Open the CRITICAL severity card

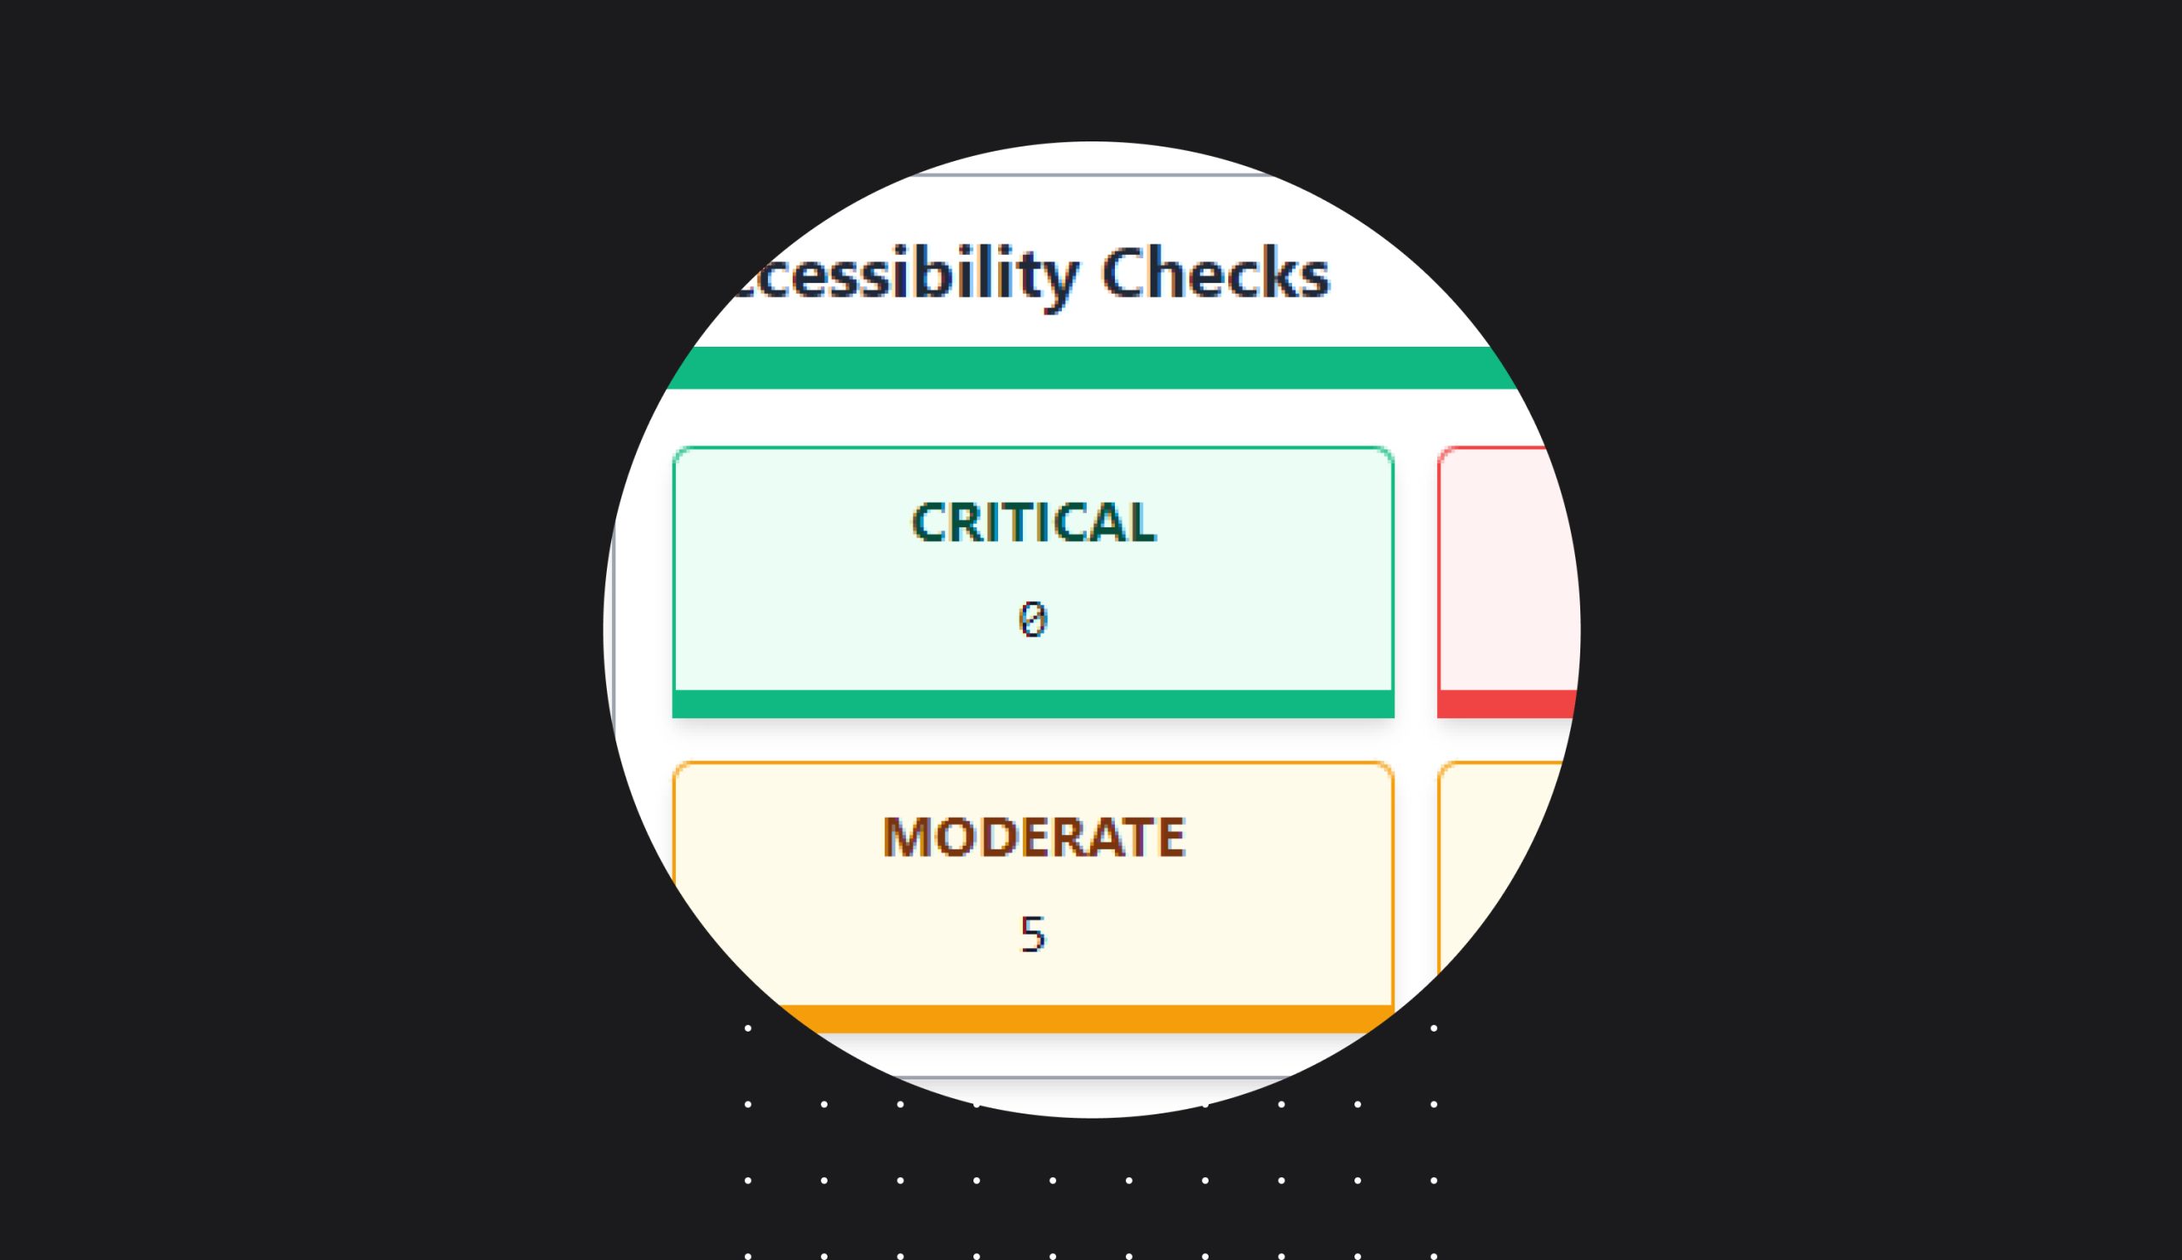(1032, 582)
